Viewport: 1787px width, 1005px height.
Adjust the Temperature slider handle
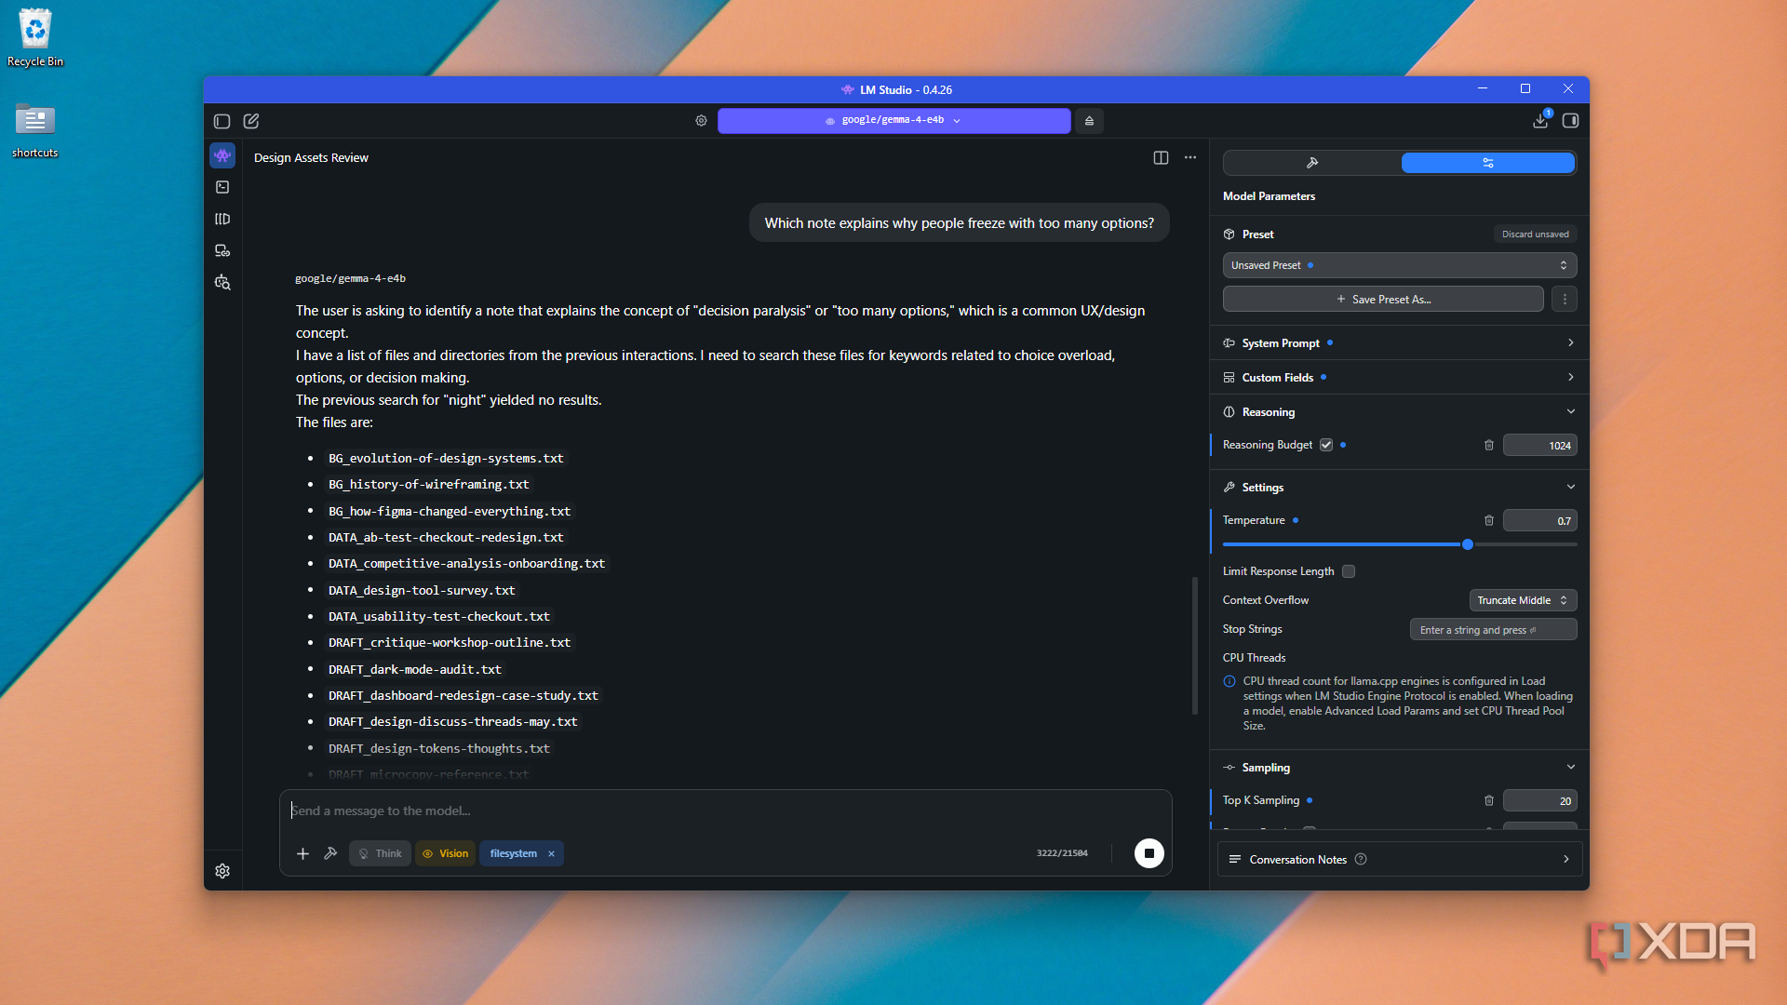tap(1468, 544)
